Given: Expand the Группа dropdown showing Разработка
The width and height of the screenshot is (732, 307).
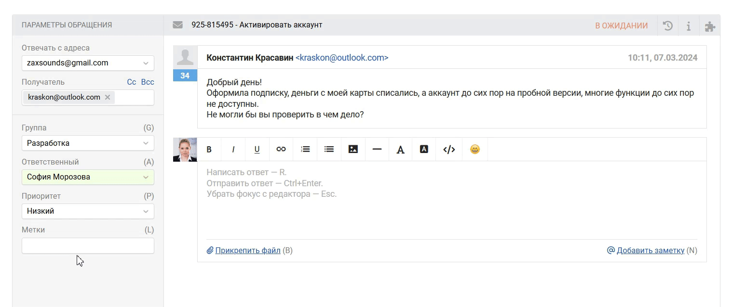Looking at the screenshot, I should [x=88, y=143].
